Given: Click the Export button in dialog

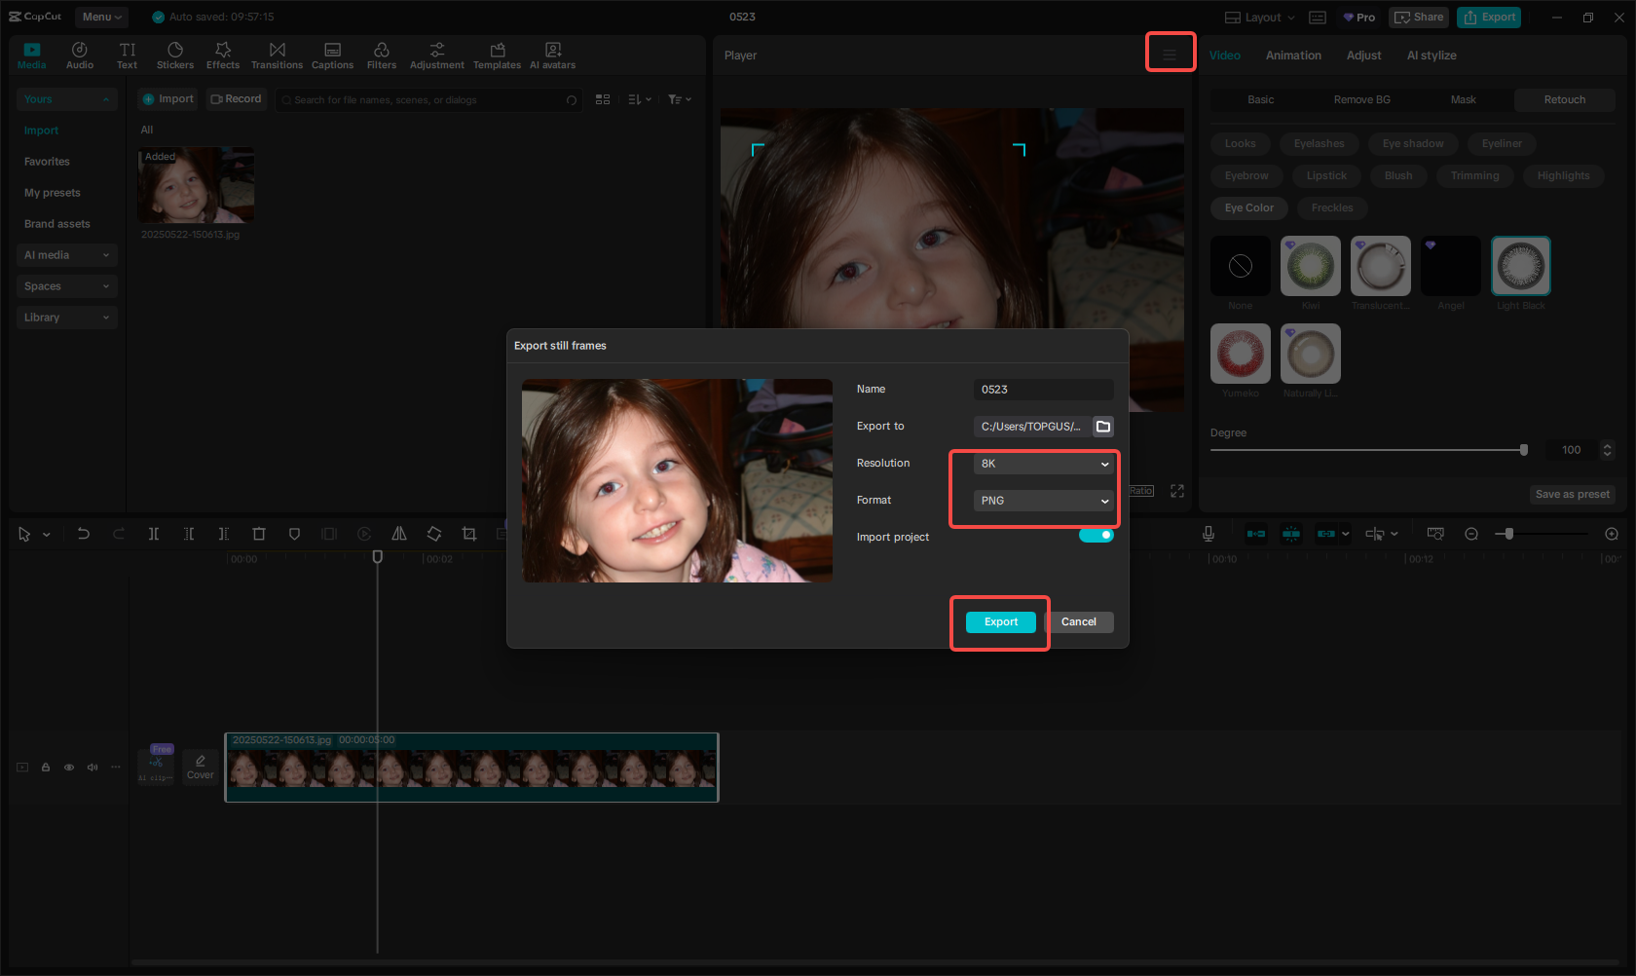Looking at the screenshot, I should point(1000,622).
